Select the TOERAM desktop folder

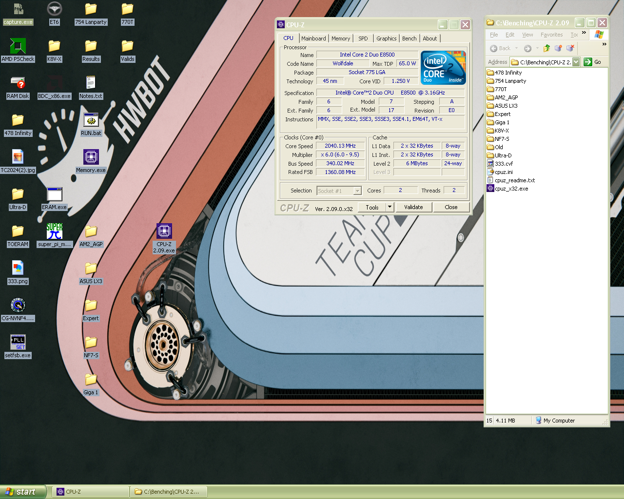tap(18, 236)
